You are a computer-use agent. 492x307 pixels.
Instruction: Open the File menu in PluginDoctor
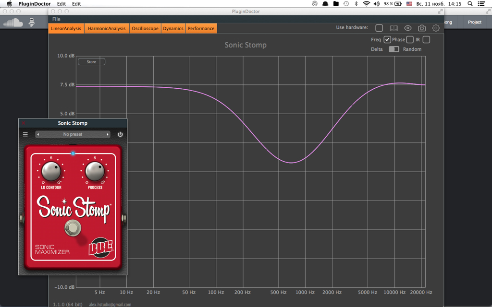pos(57,19)
